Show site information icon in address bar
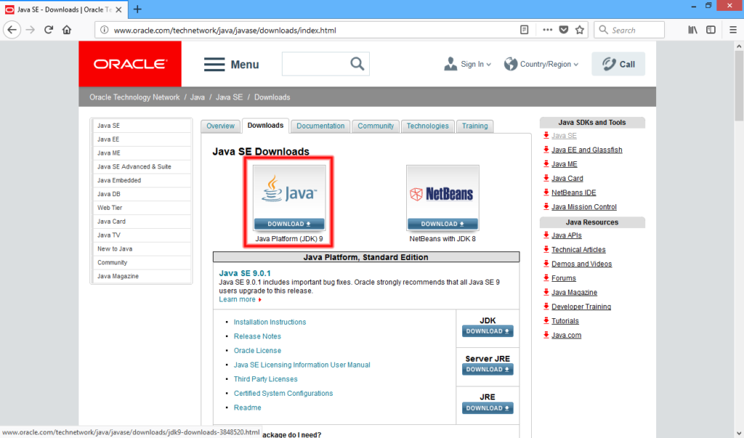Screen dimensions: 744x438 point(105,30)
